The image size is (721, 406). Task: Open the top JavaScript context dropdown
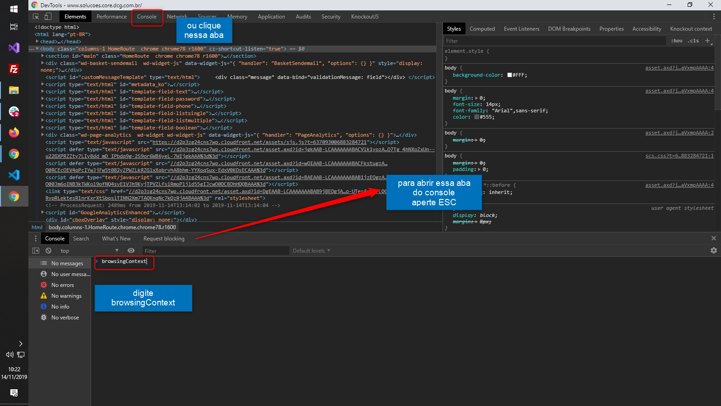[x=89, y=250]
